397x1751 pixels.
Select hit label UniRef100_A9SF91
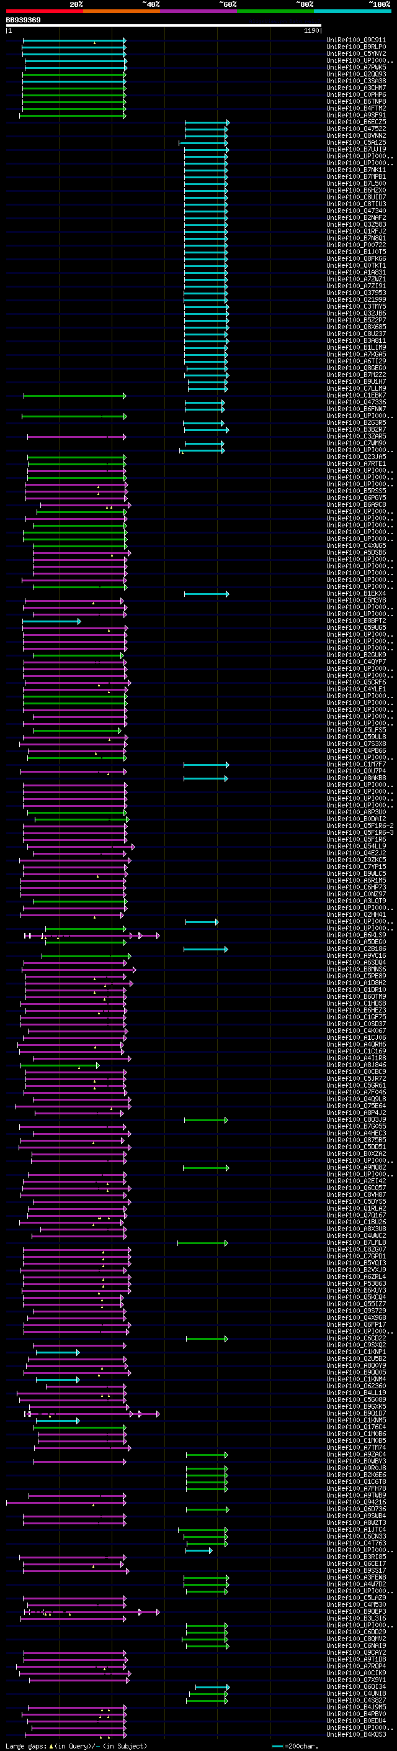point(355,116)
